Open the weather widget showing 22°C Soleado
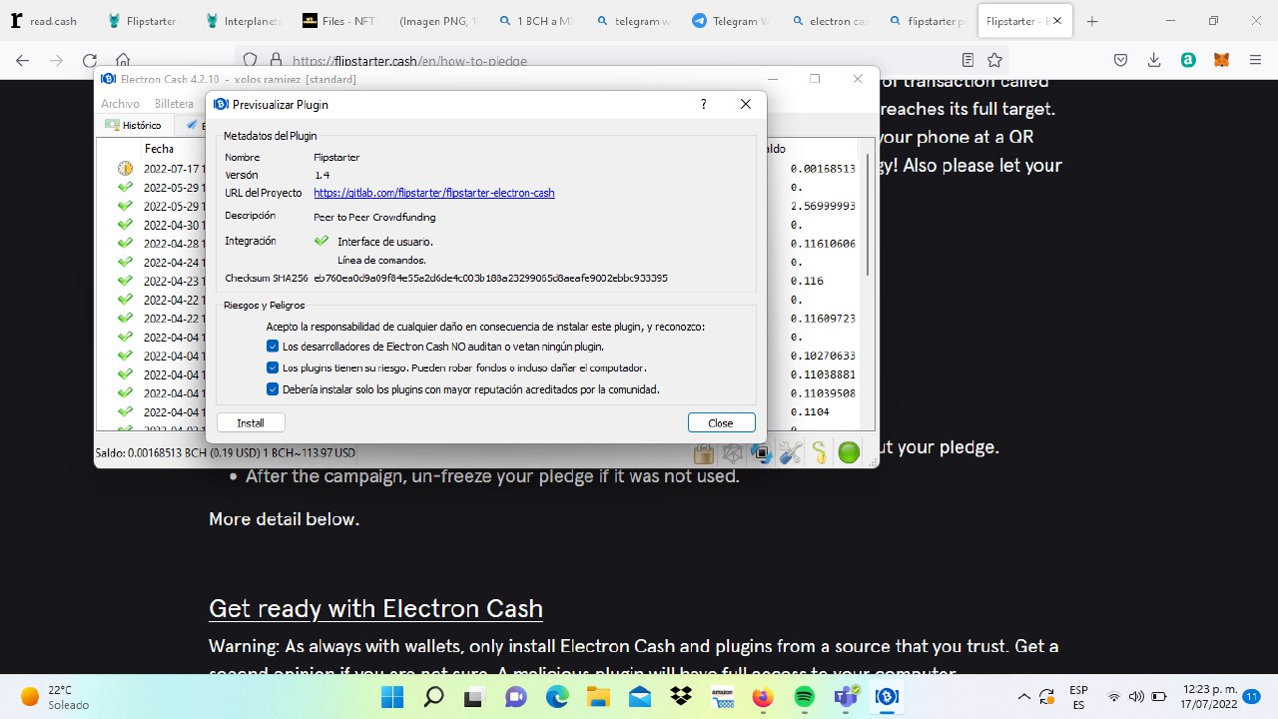 click(54, 697)
